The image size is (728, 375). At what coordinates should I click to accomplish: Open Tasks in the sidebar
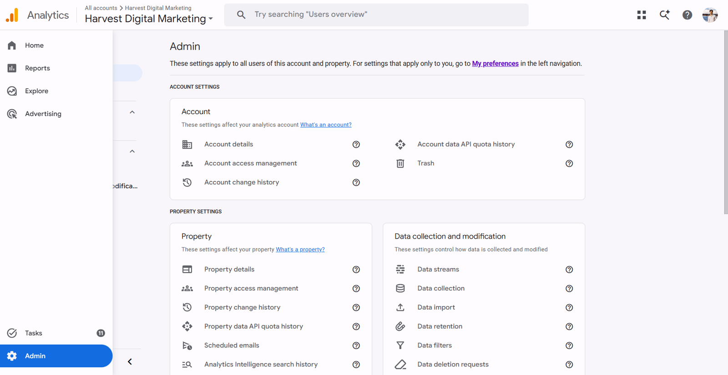coord(56,333)
